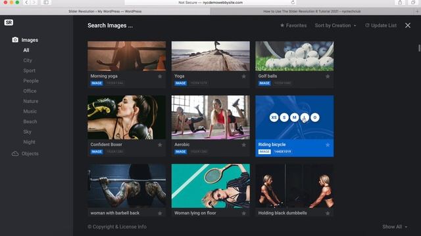Select the woman with barbell back thumbnail
Screen dimensions: 421x236
pos(127,186)
